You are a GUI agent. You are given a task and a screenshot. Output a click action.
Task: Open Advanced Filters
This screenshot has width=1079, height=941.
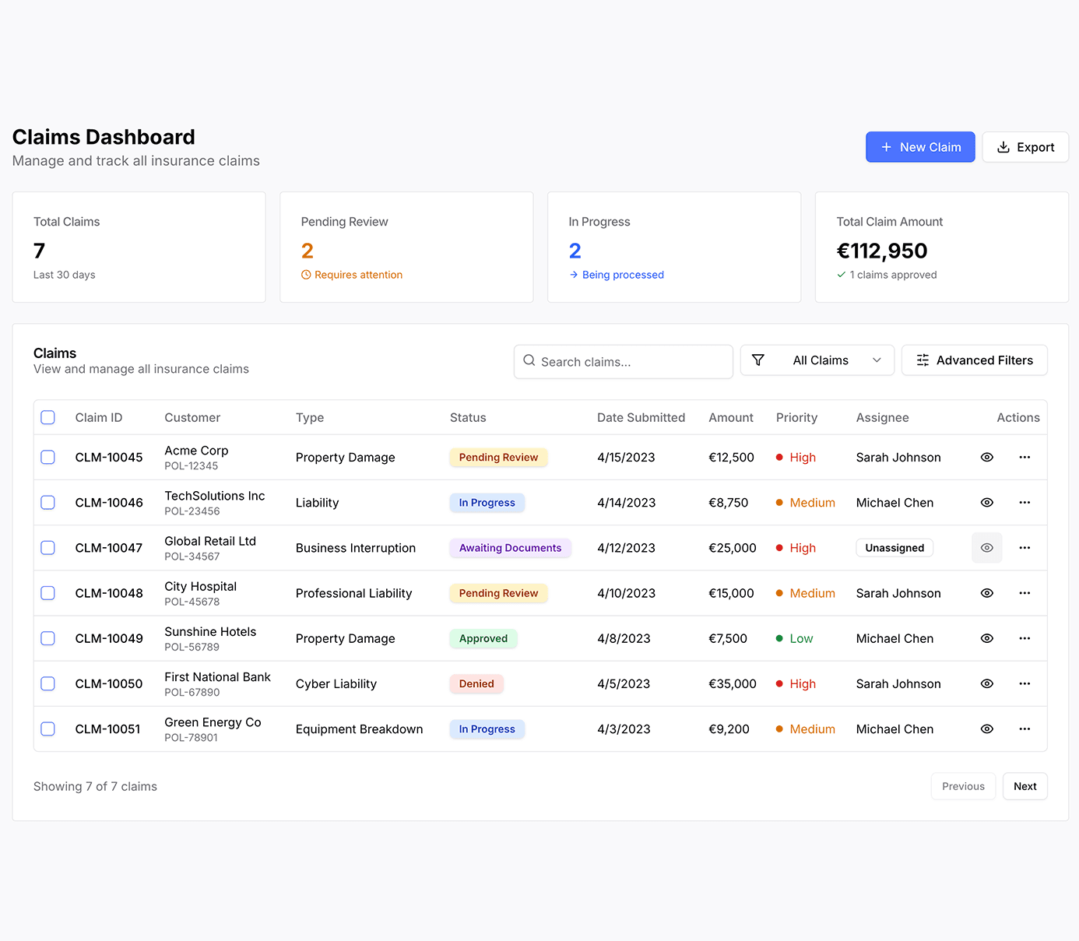[x=975, y=360]
